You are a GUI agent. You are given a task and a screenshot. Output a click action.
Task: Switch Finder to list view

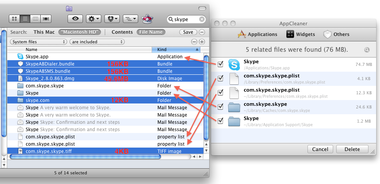[25, 19]
